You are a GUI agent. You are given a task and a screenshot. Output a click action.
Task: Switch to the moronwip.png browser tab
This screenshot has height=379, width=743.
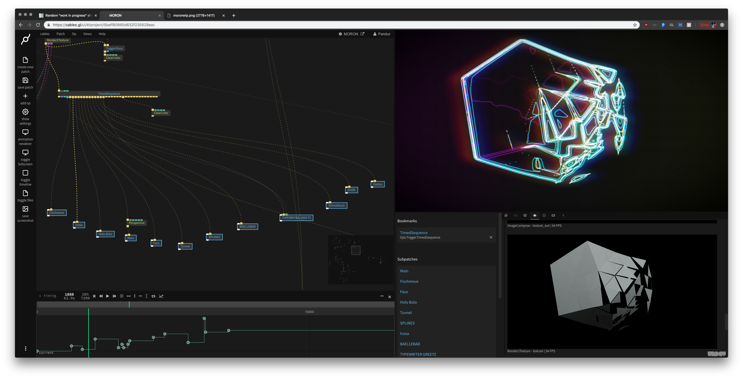pyautogui.click(x=194, y=15)
